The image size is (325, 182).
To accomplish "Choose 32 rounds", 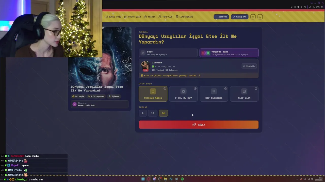I will pyautogui.click(x=163, y=113).
